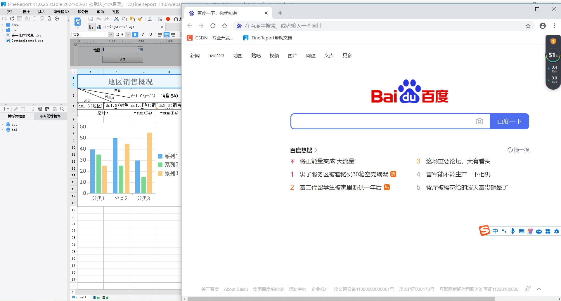Open the browser three-dot menu
The width and height of the screenshot is (561, 301).
click(554, 26)
